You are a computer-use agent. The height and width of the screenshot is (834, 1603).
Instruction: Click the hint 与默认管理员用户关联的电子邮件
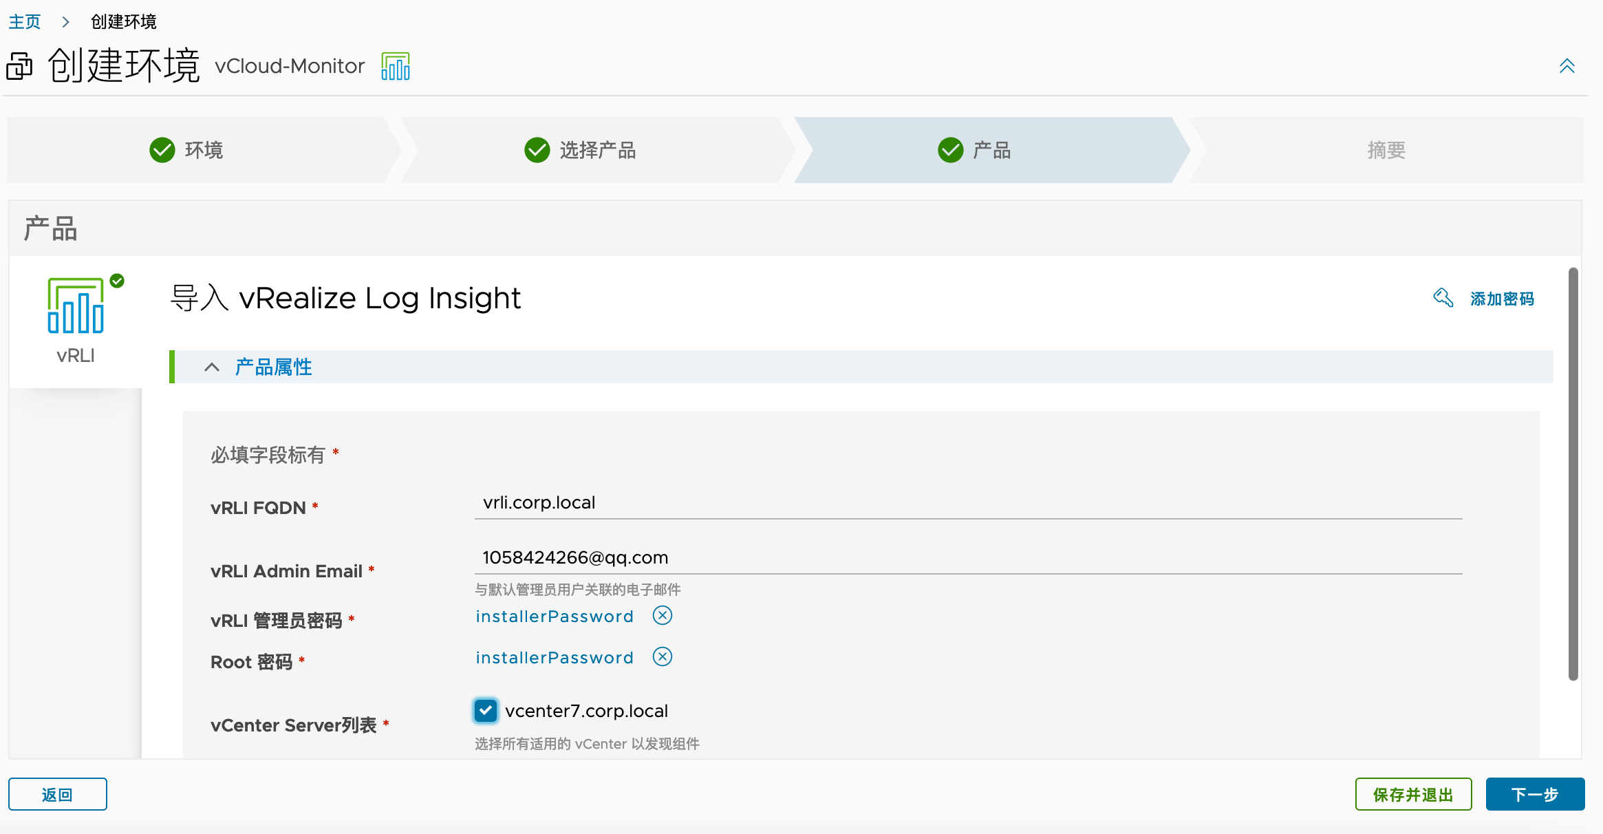(x=578, y=590)
